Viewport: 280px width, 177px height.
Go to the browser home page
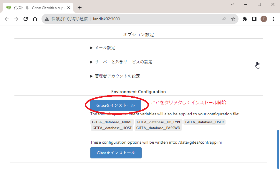[35, 19]
